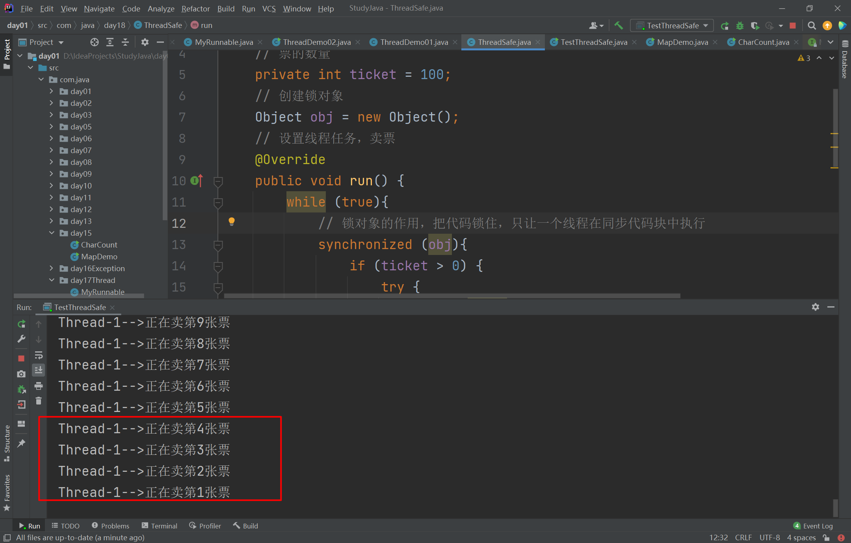This screenshot has height=543, width=851.
Task: Run with coverage shield icon
Action: click(x=755, y=26)
